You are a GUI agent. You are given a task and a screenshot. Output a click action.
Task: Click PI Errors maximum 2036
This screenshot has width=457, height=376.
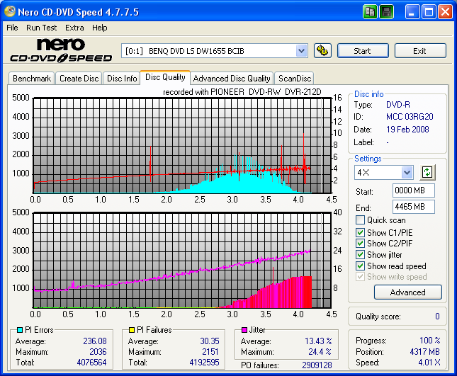(x=98, y=352)
